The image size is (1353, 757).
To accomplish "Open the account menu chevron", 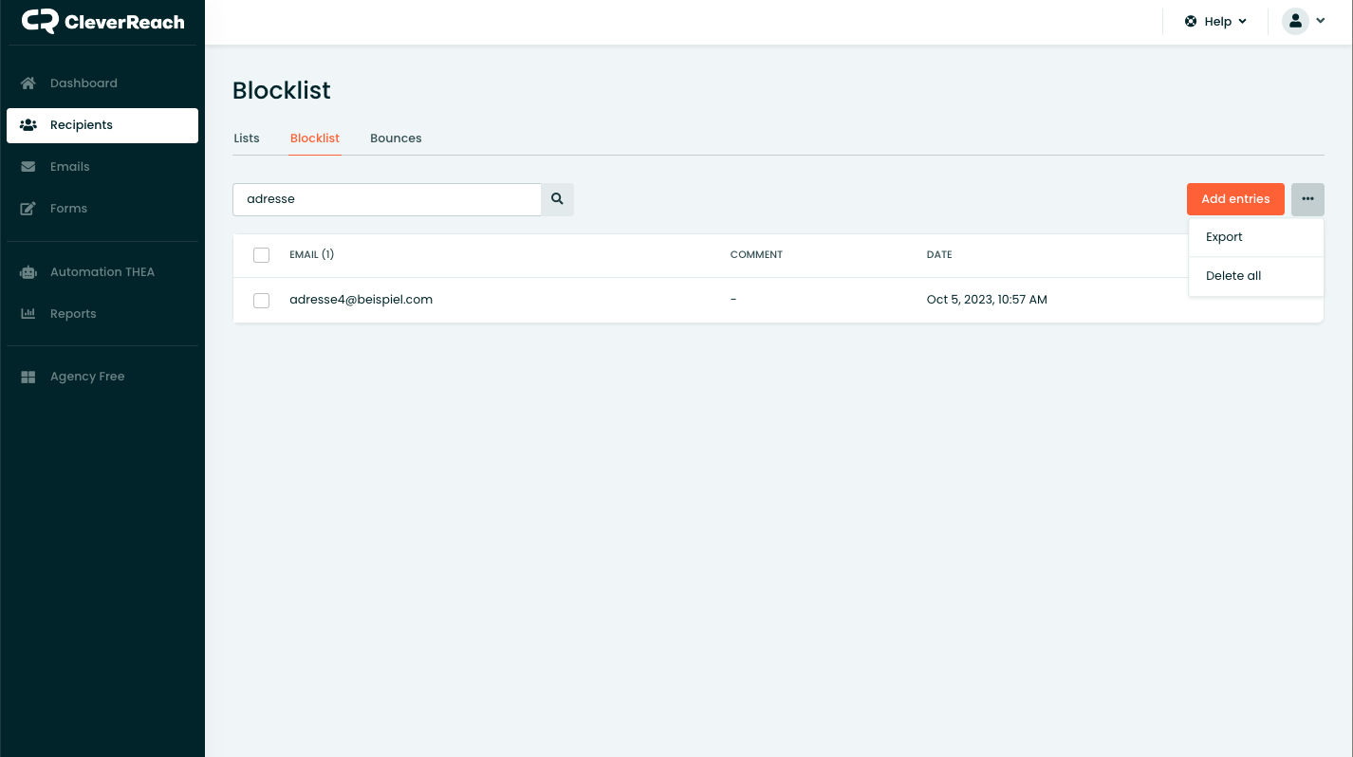I will tap(1320, 21).
